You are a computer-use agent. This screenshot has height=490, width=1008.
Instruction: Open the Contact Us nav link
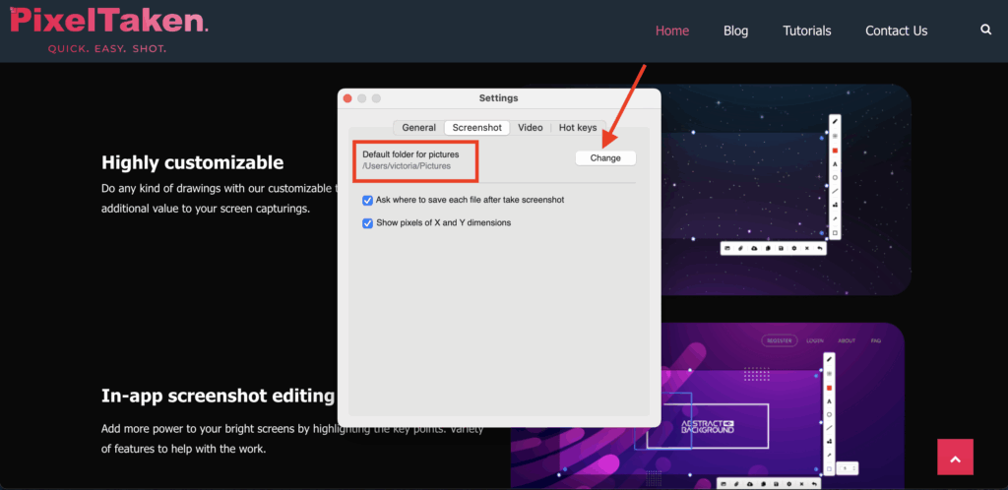click(896, 31)
